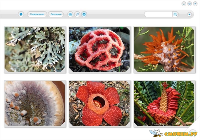Open the Закладки bookmarks list

pos(56,14)
